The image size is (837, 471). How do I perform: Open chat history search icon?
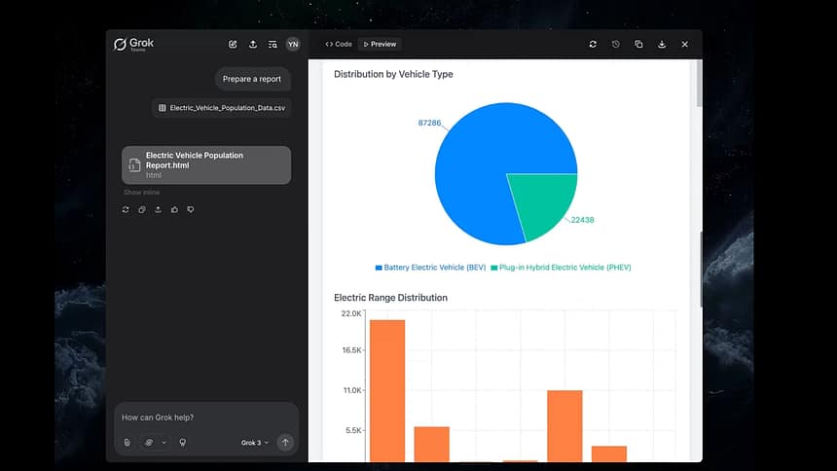tap(273, 44)
